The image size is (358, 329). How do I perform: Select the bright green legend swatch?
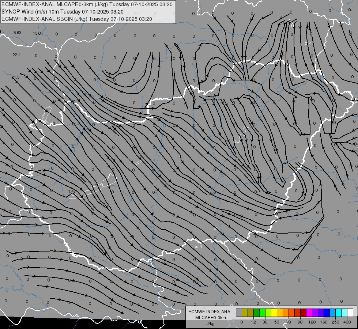(263, 313)
